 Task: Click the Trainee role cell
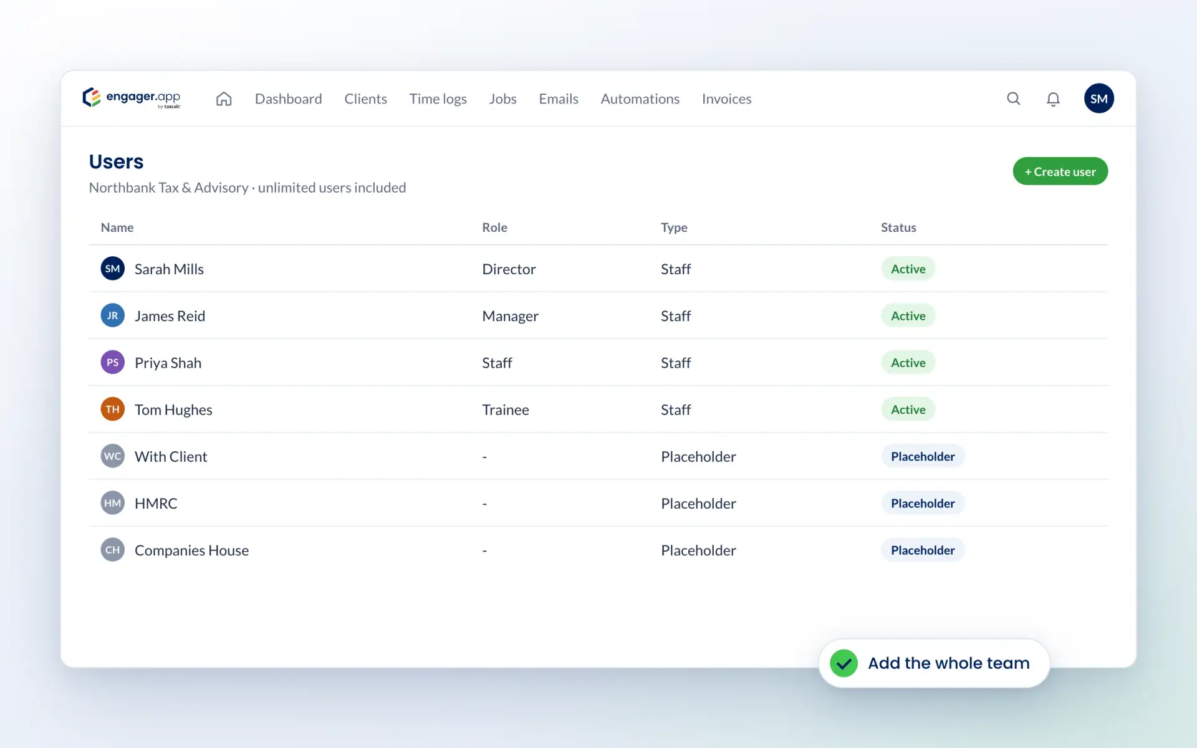point(505,410)
